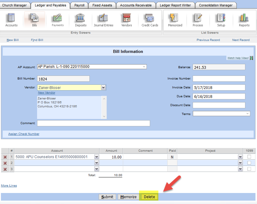Viewport: 257px width, 204px height.
Task: Remove line 1 with the red X
Action: point(5,157)
